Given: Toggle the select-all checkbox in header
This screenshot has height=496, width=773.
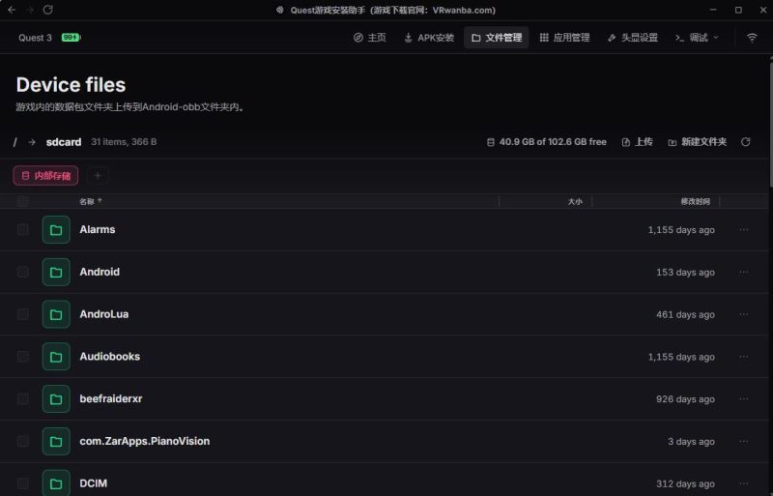Looking at the screenshot, I should (x=22, y=201).
